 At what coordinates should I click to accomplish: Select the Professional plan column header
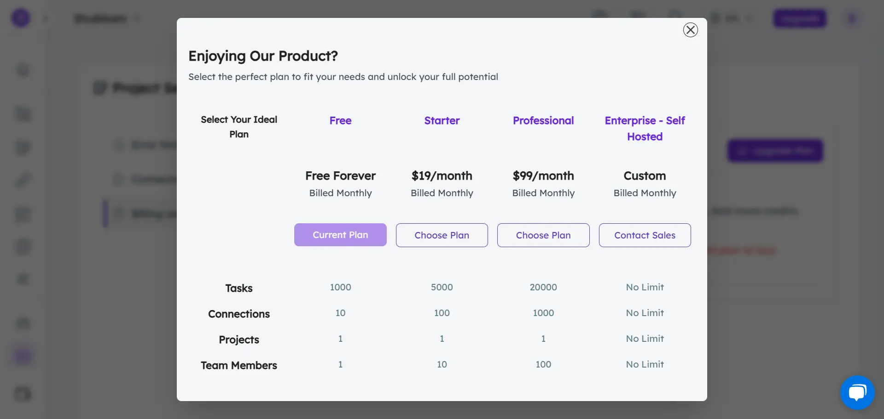543,120
